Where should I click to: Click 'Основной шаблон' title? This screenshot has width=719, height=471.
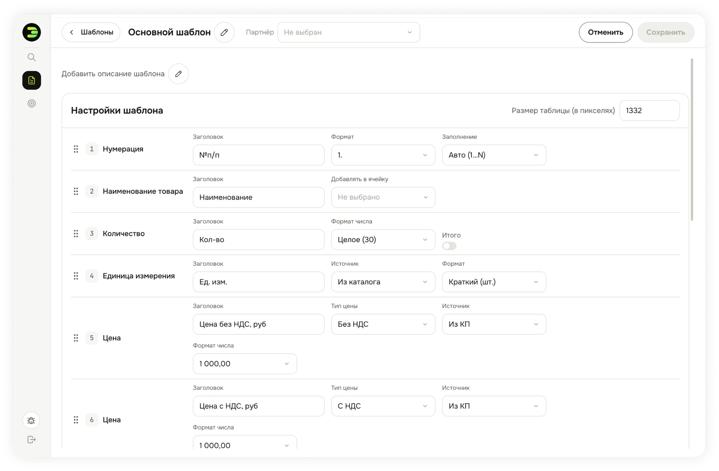(169, 32)
